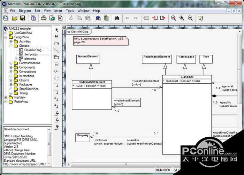Click the horizontal diagram scrollbar thumb
This screenshot has width=244, height=175.
pos(125,165)
